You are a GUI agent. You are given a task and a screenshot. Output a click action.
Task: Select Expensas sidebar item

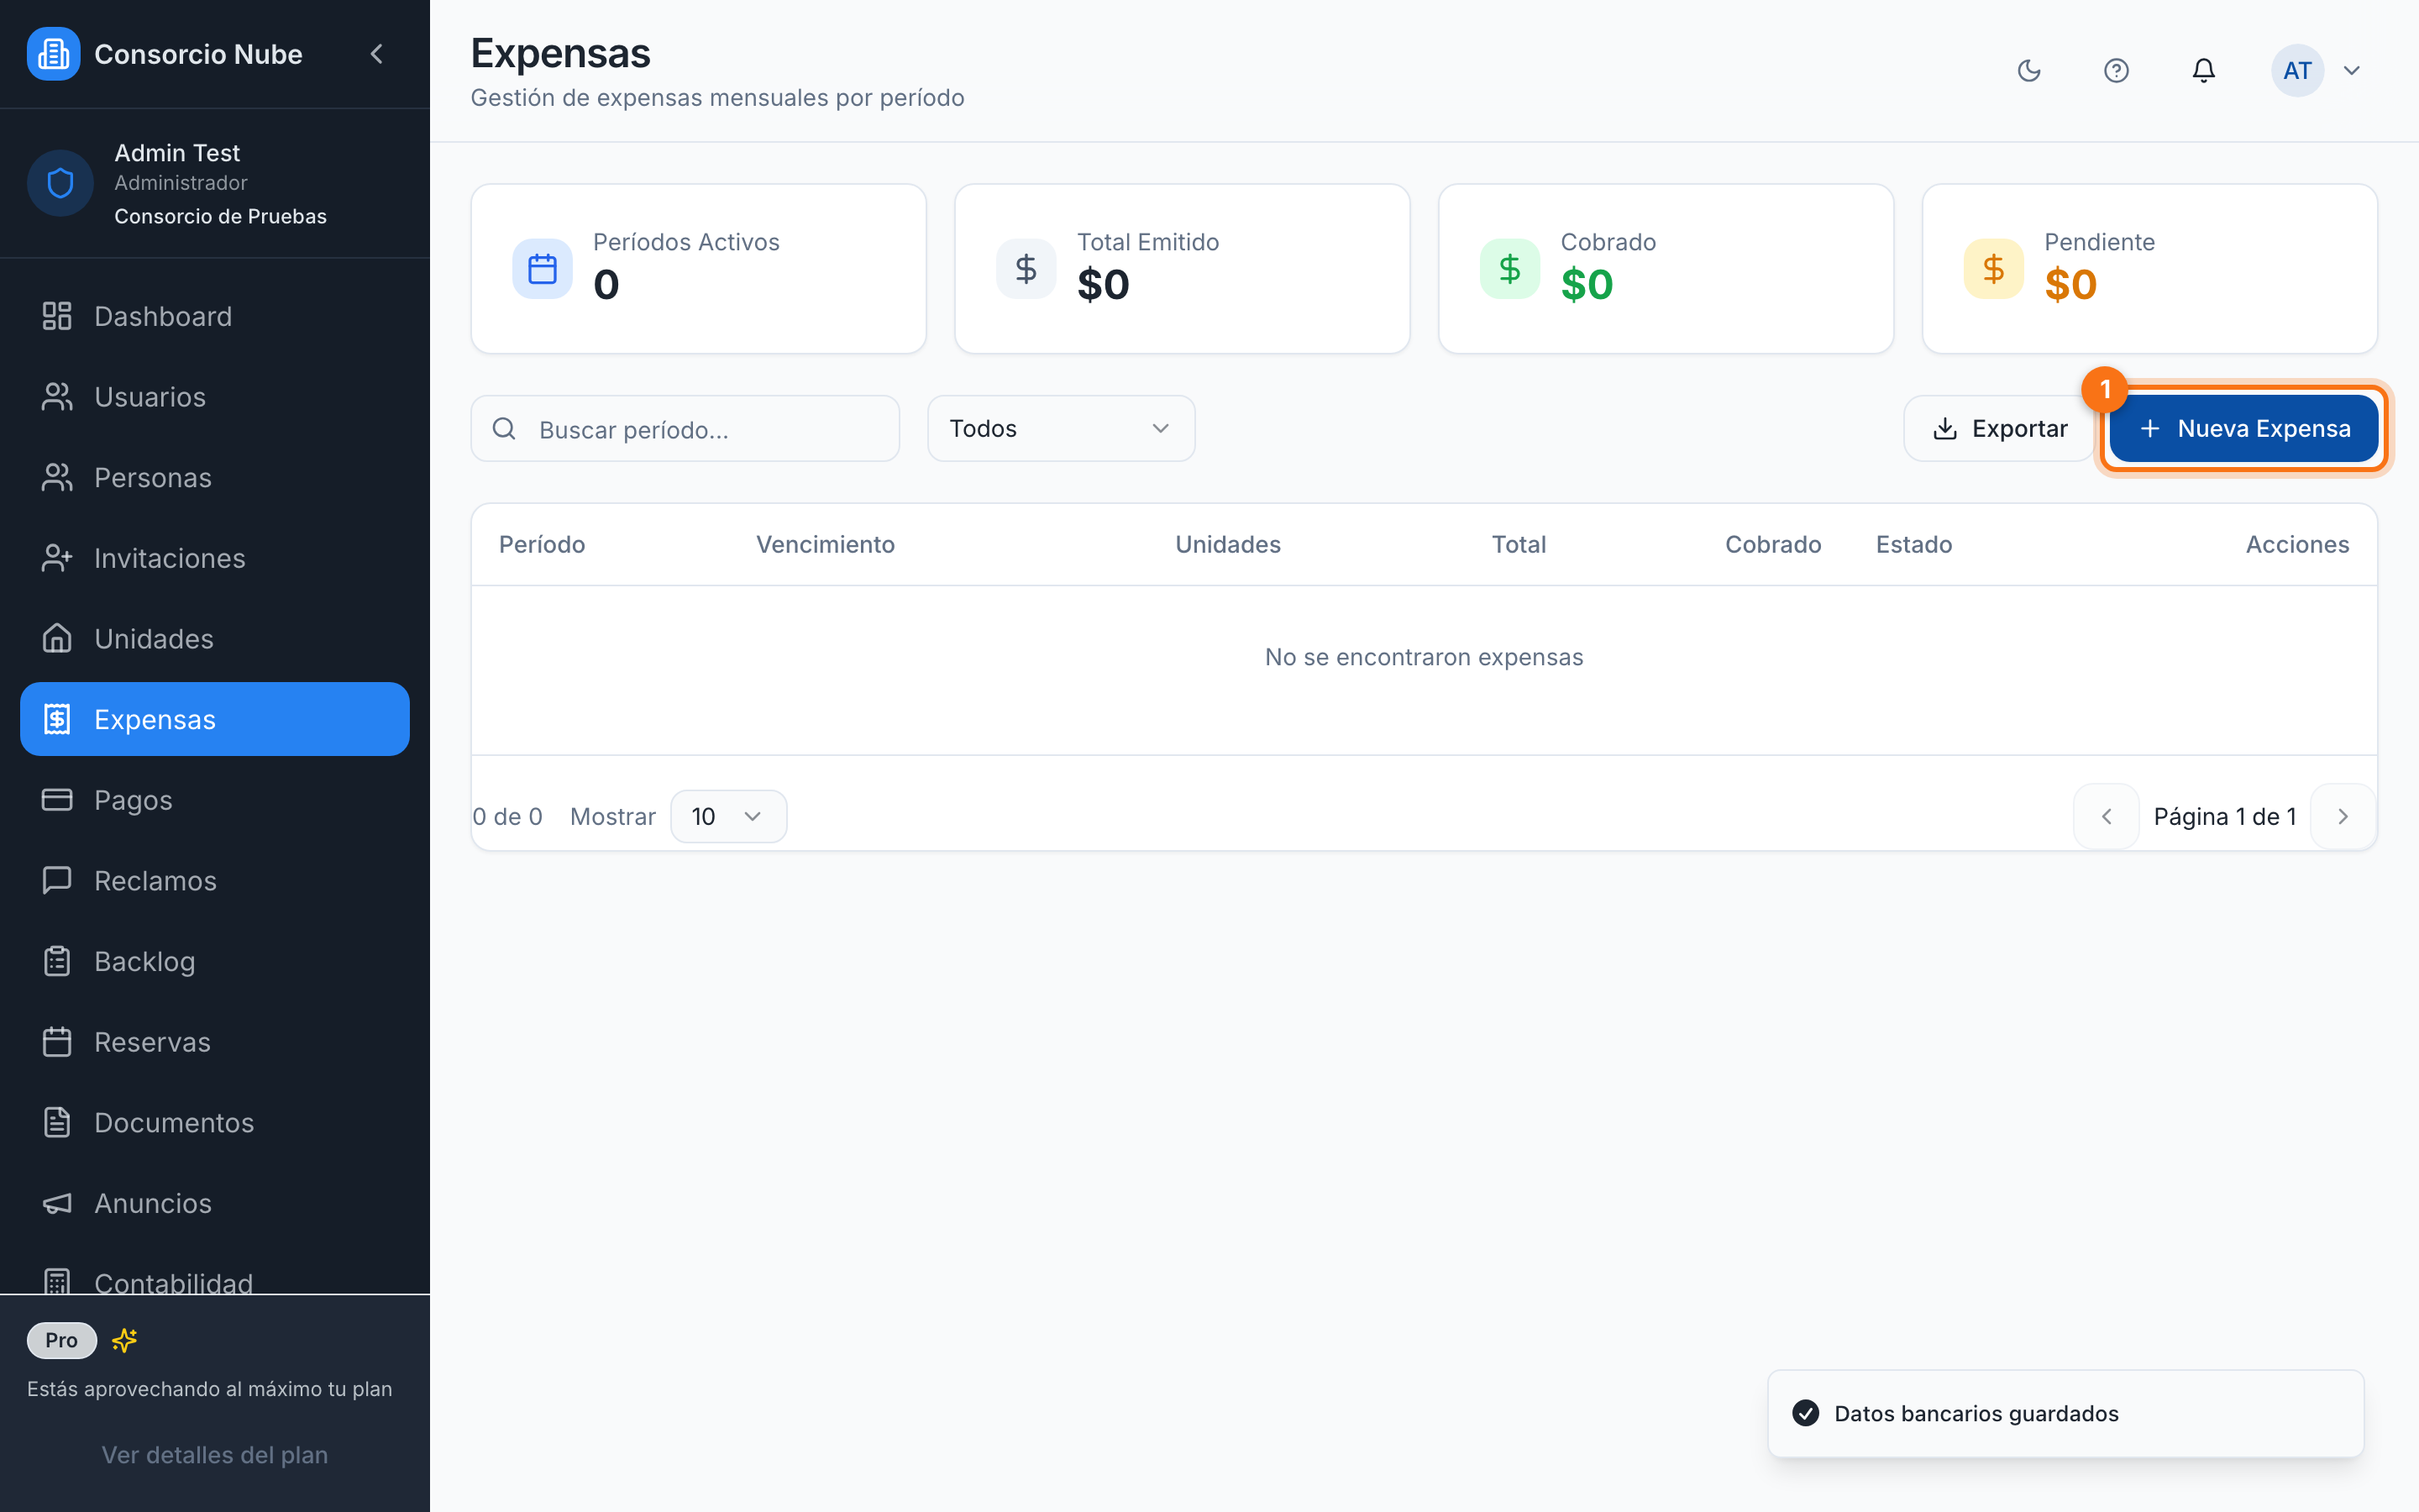[215, 719]
